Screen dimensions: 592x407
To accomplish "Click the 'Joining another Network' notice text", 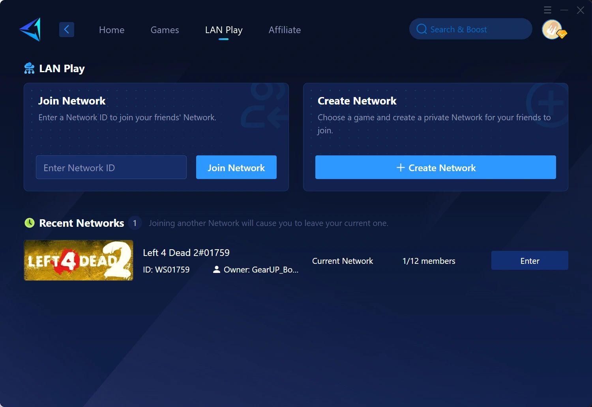I will [x=268, y=223].
